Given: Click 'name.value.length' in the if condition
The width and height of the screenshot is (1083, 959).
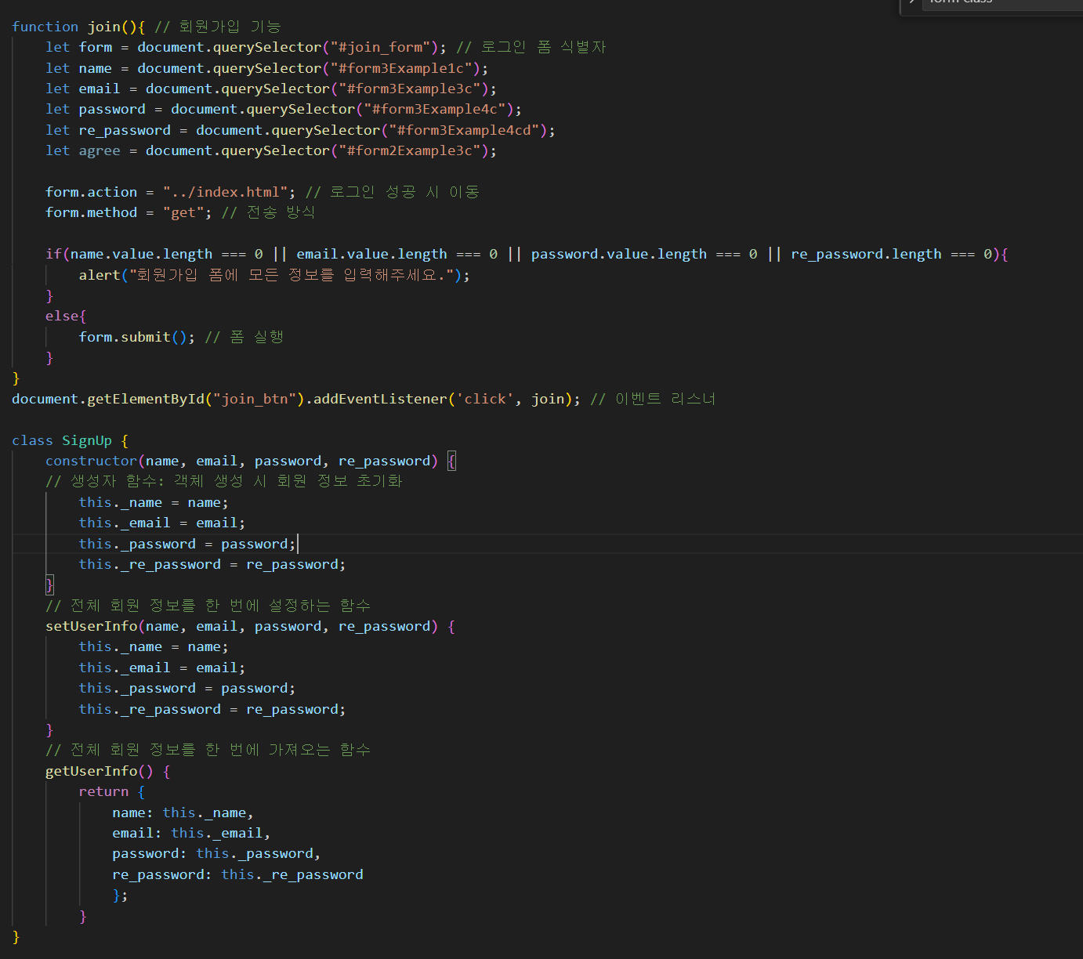Looking at the screenshot, I should pyautogui.click(x=141, y=254).
